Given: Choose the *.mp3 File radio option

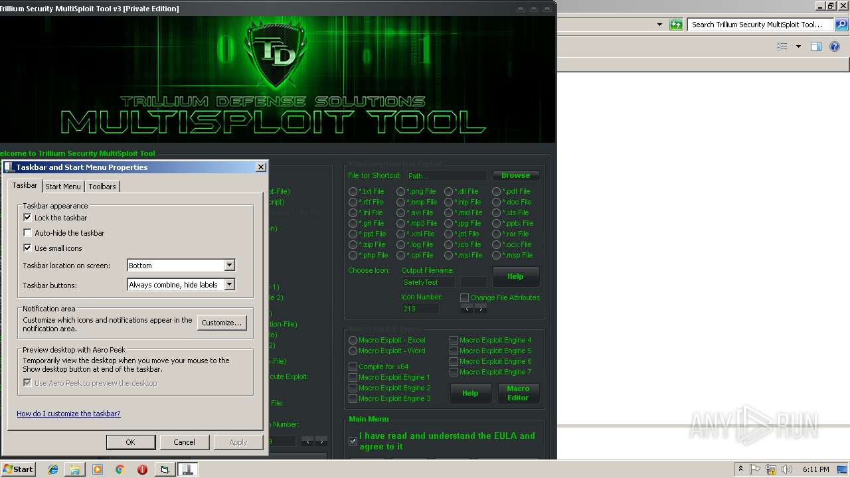Looking at the screenshot, I should tap(400, 223).
